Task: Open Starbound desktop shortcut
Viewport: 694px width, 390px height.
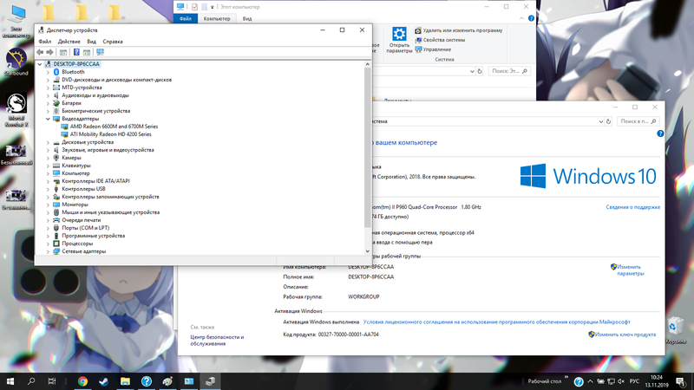Action: (x=16, y=62)
